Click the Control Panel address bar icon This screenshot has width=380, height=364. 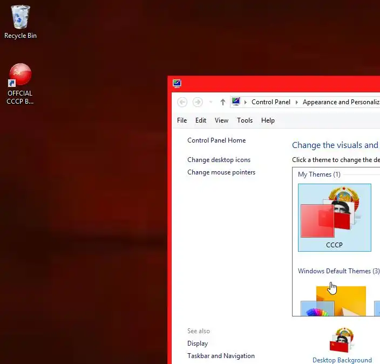(x=236, y=102)
